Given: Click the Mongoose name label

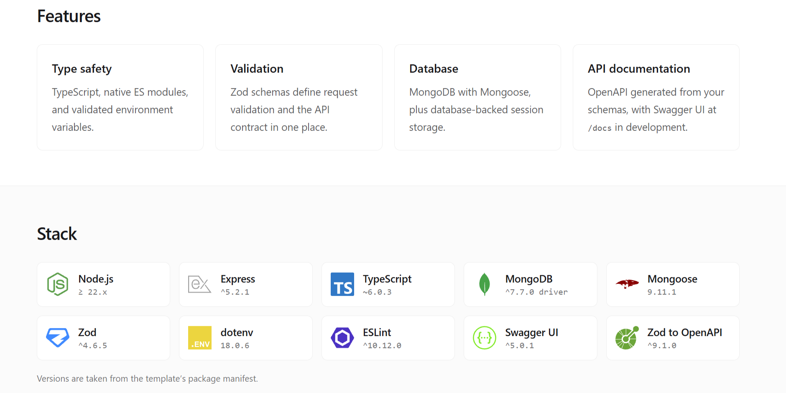Looking at the screenshot, I should [x=672, y=279].
